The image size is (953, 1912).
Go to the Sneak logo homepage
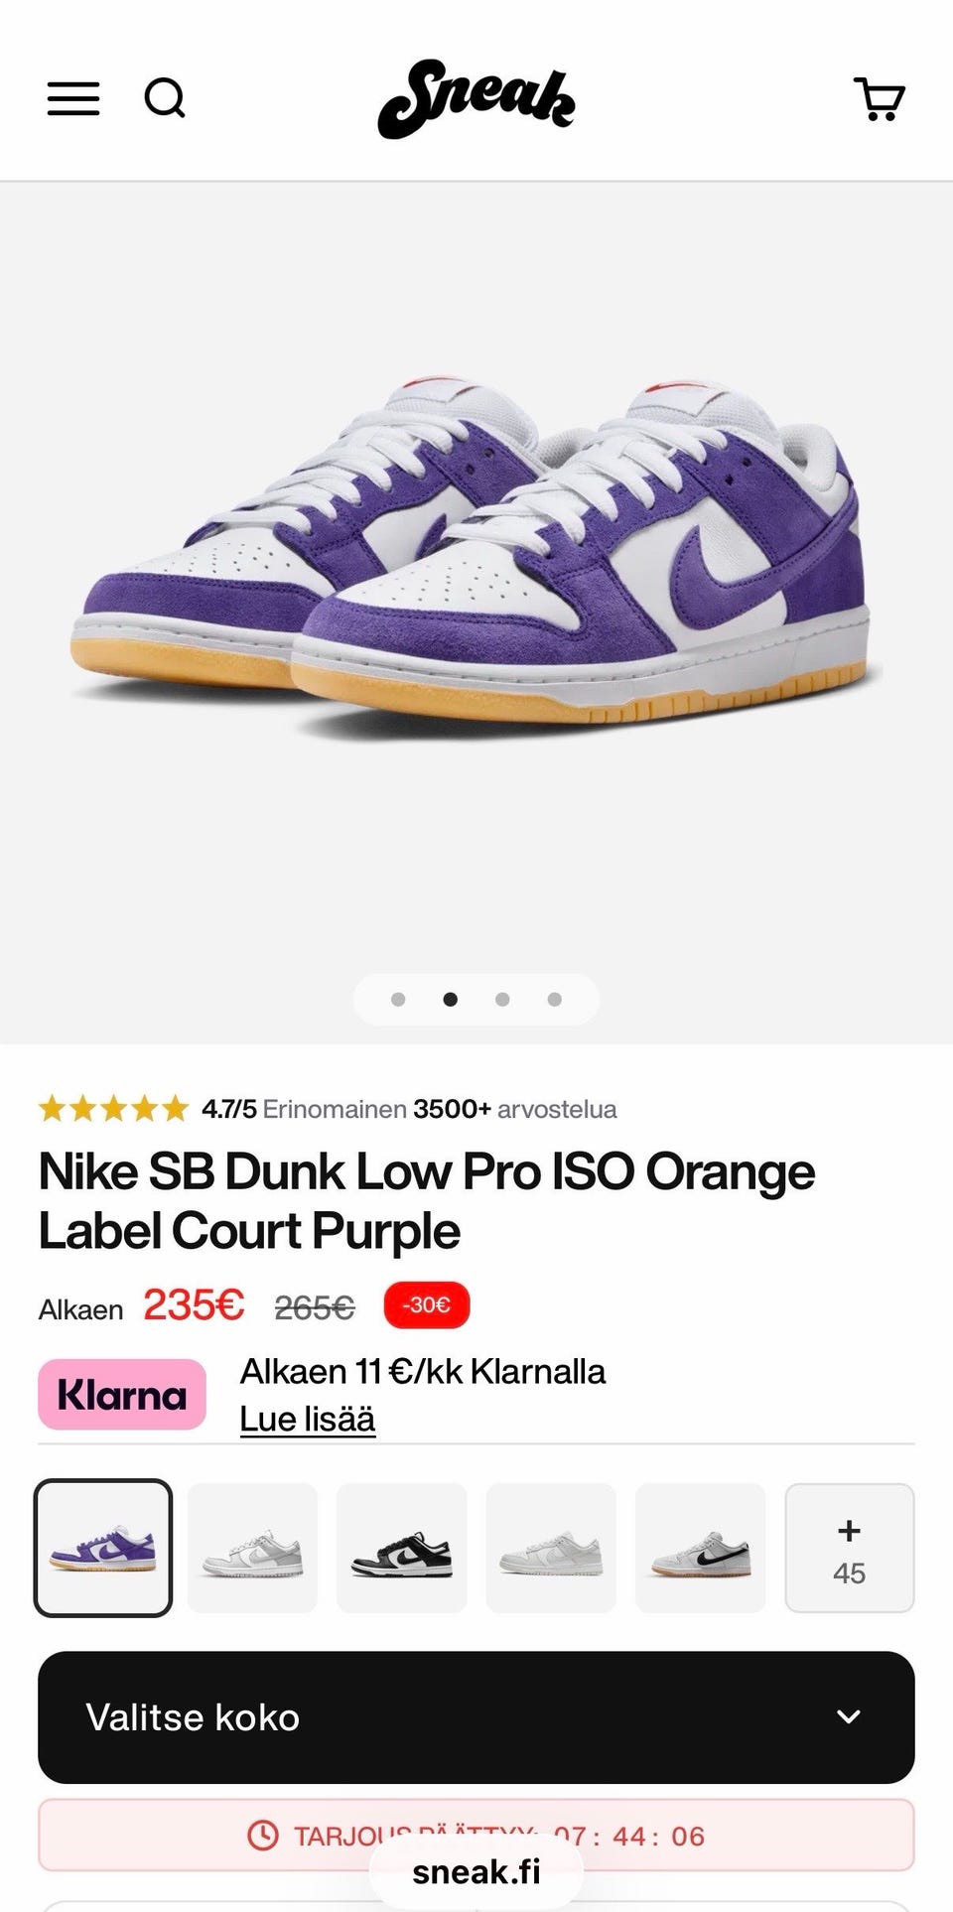(x=476, y=99)
